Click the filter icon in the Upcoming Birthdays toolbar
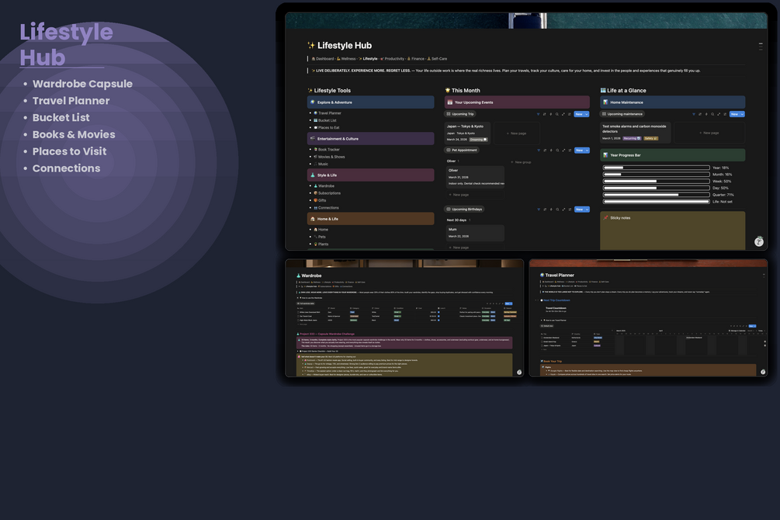Image resolution: width=780 pixels, height=520 pixels. click(x=539, y=210)
